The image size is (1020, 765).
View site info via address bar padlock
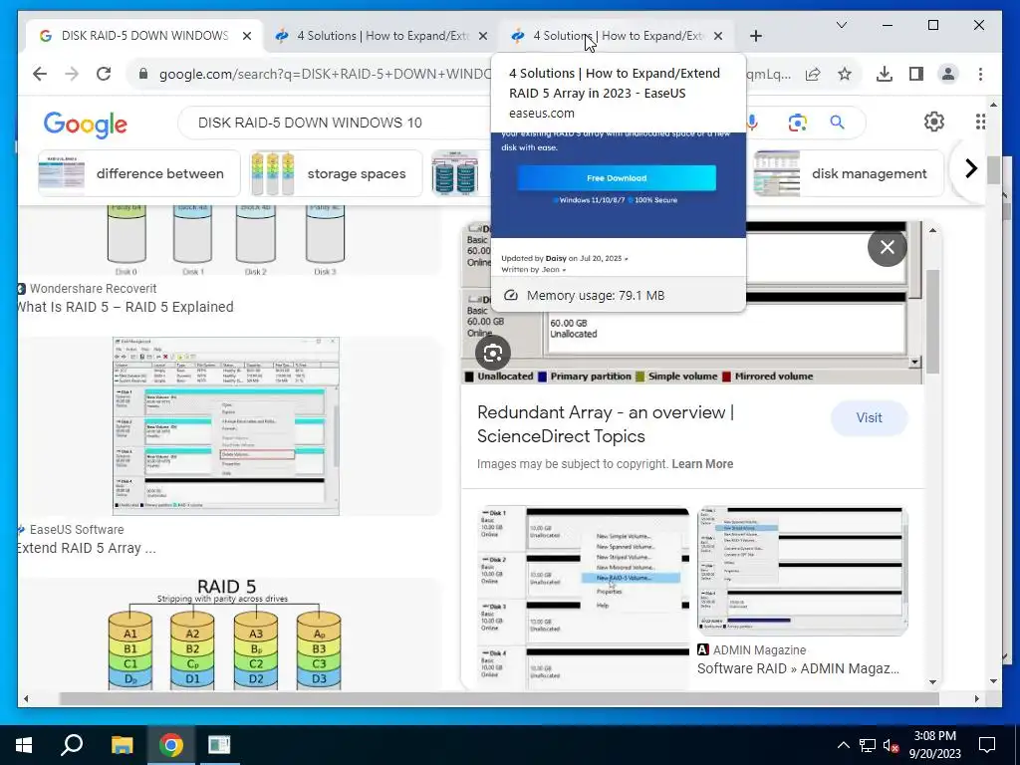(143, 74)
